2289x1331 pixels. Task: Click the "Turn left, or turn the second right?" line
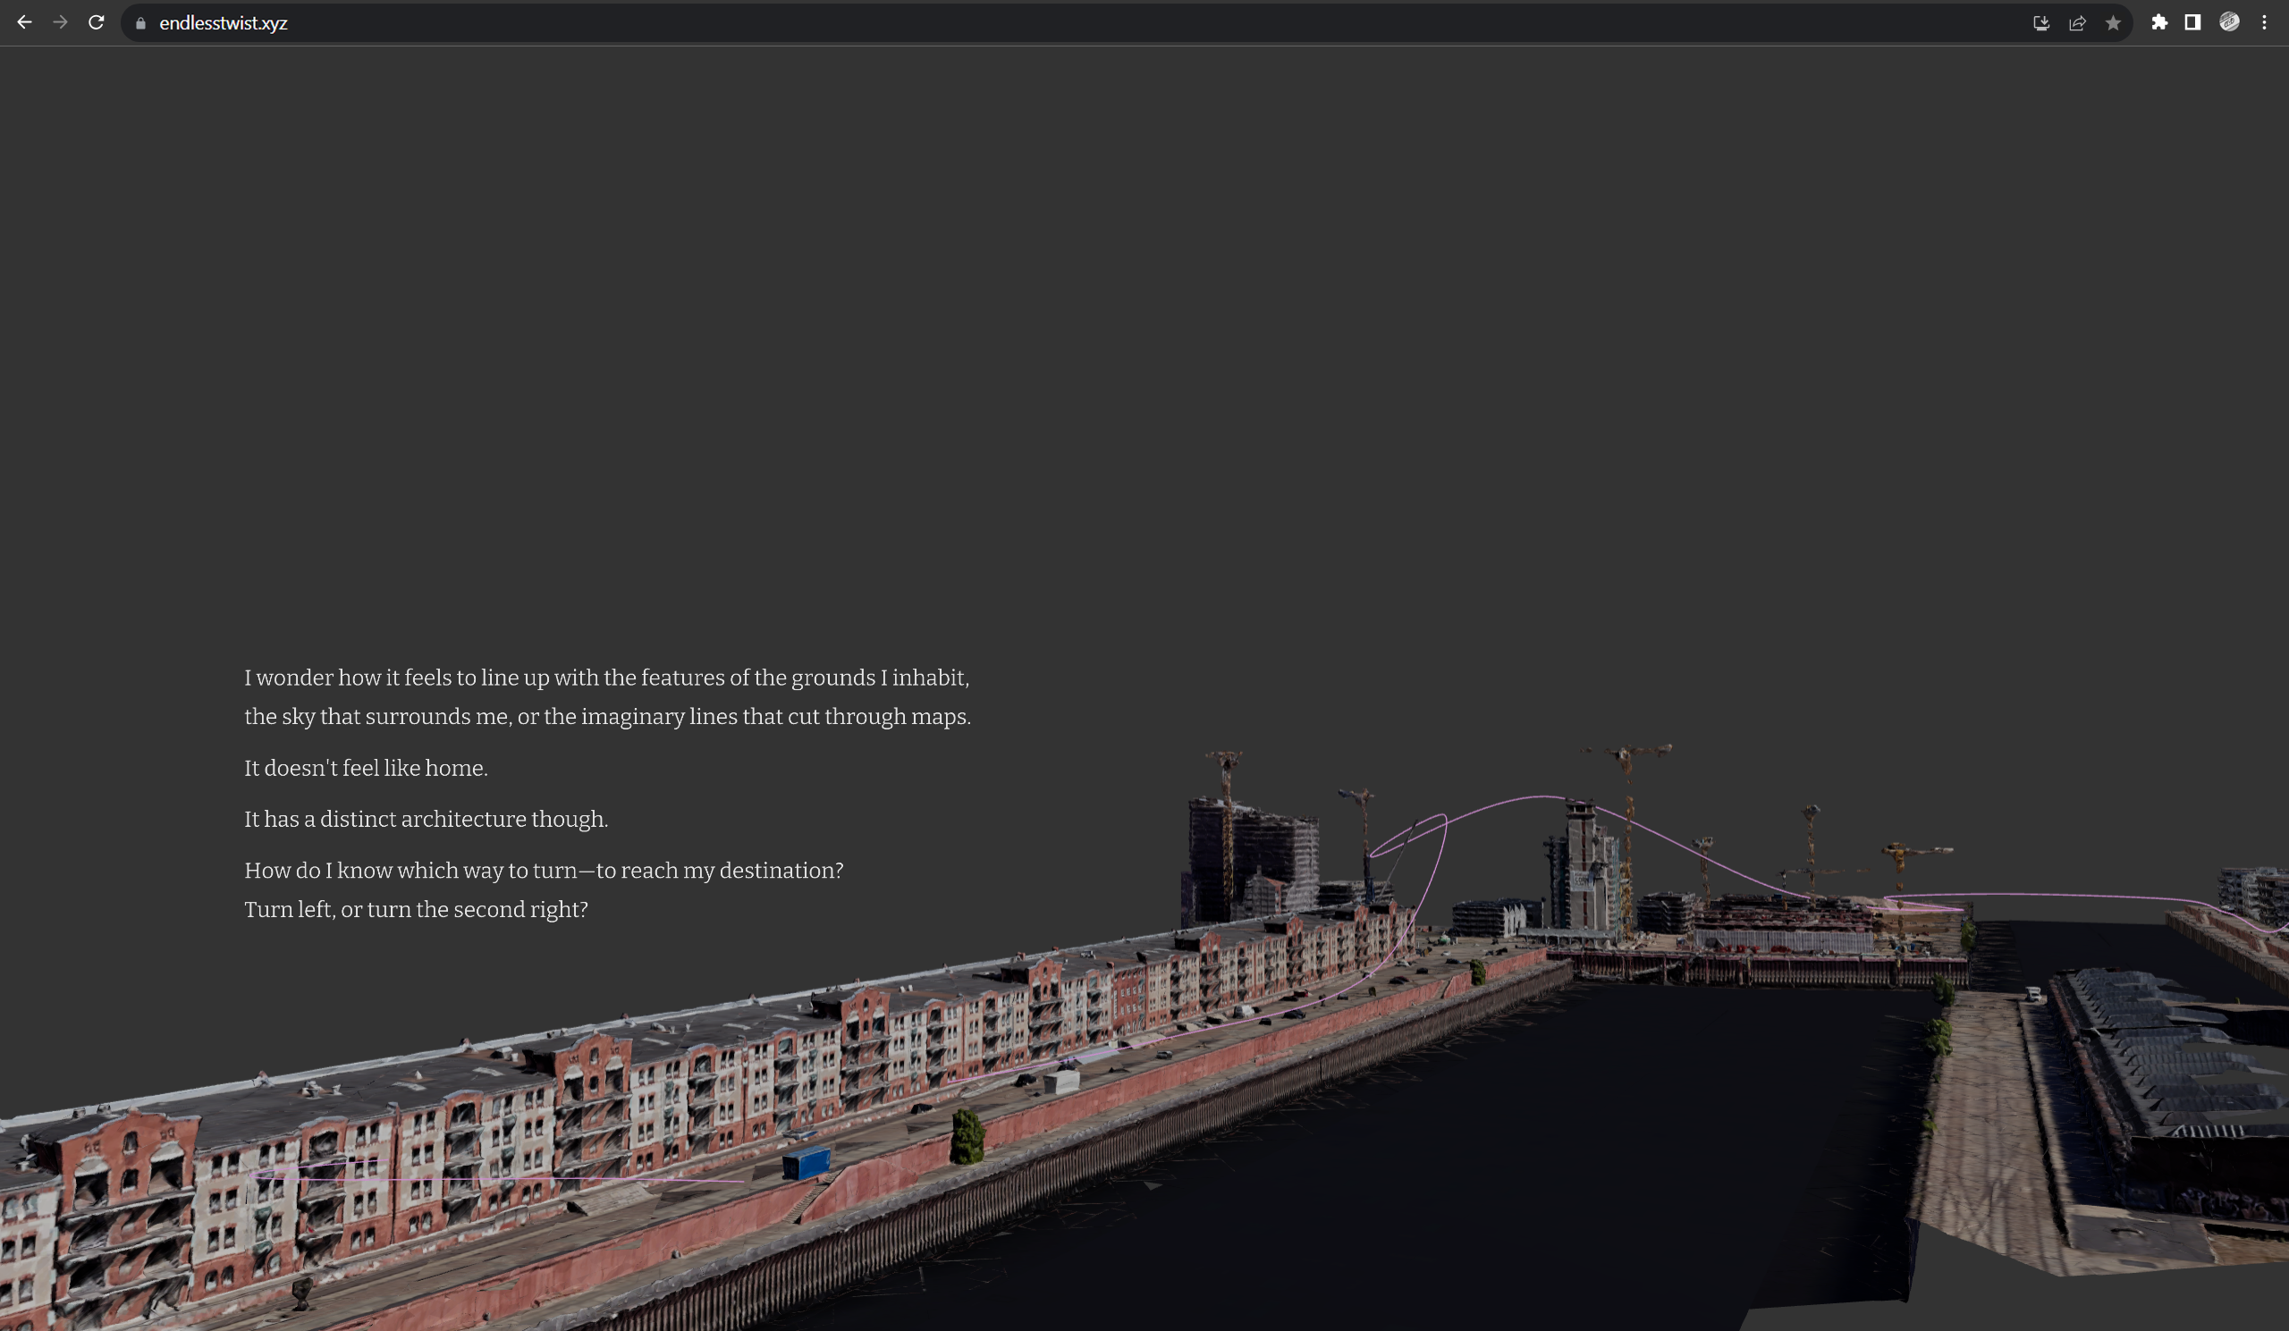[x=416, y=909]
